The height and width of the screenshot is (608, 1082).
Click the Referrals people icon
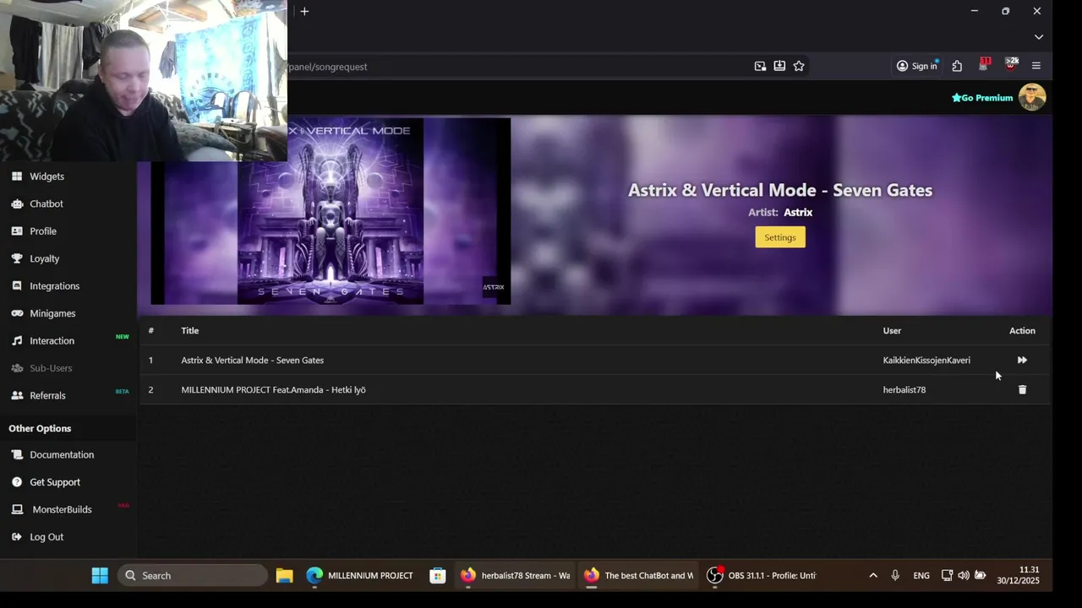(x=17, y=395)
